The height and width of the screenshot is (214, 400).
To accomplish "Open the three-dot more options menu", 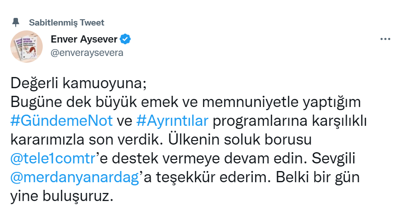I will point(385,39).
